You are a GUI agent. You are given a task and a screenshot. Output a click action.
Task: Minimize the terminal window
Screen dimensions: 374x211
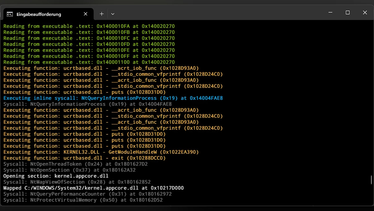tap(330, 13)
